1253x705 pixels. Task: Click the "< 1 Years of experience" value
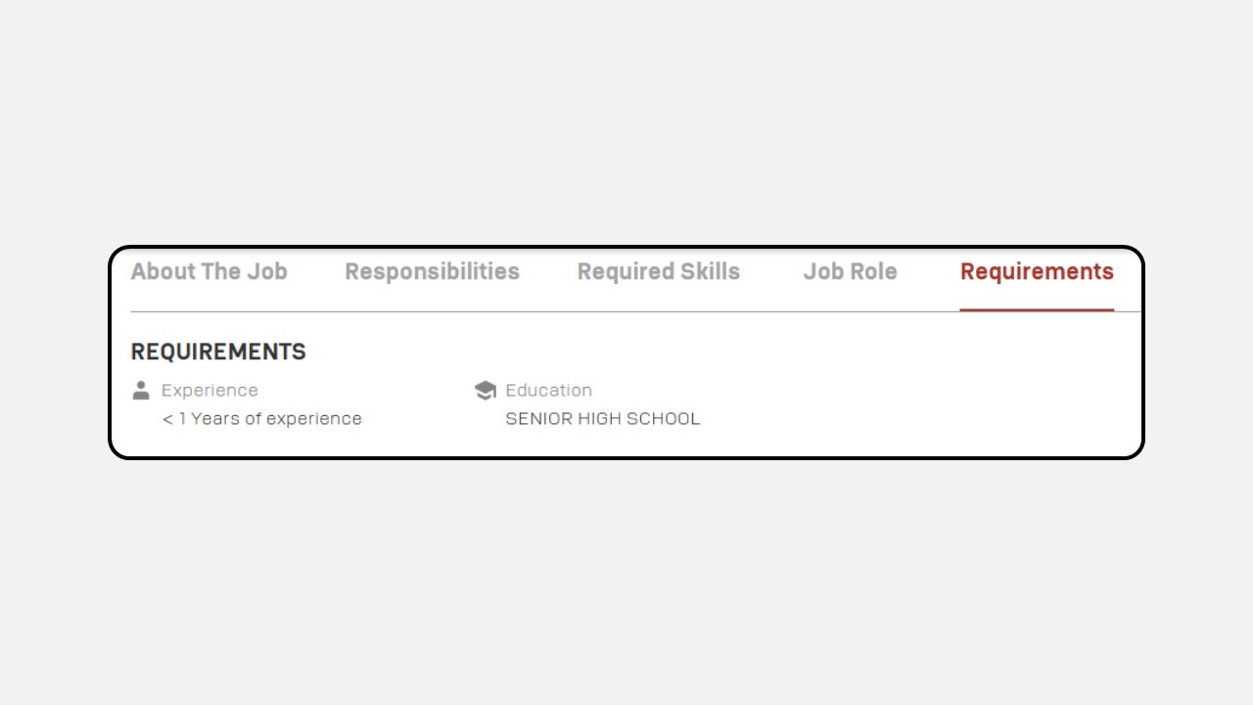click(262, 418)
